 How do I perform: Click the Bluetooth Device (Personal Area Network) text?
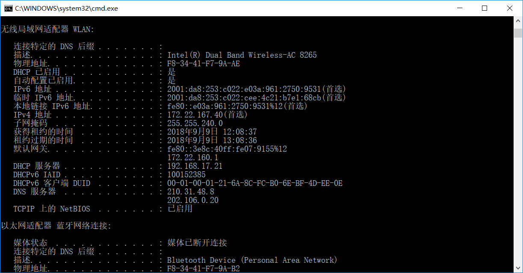[x=252, y=260]
